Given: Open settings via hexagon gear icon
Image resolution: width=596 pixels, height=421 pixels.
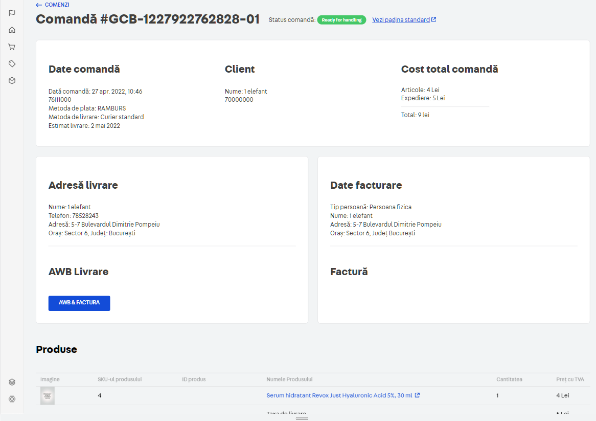Looking at the screenshot, I should pos(12,398).
